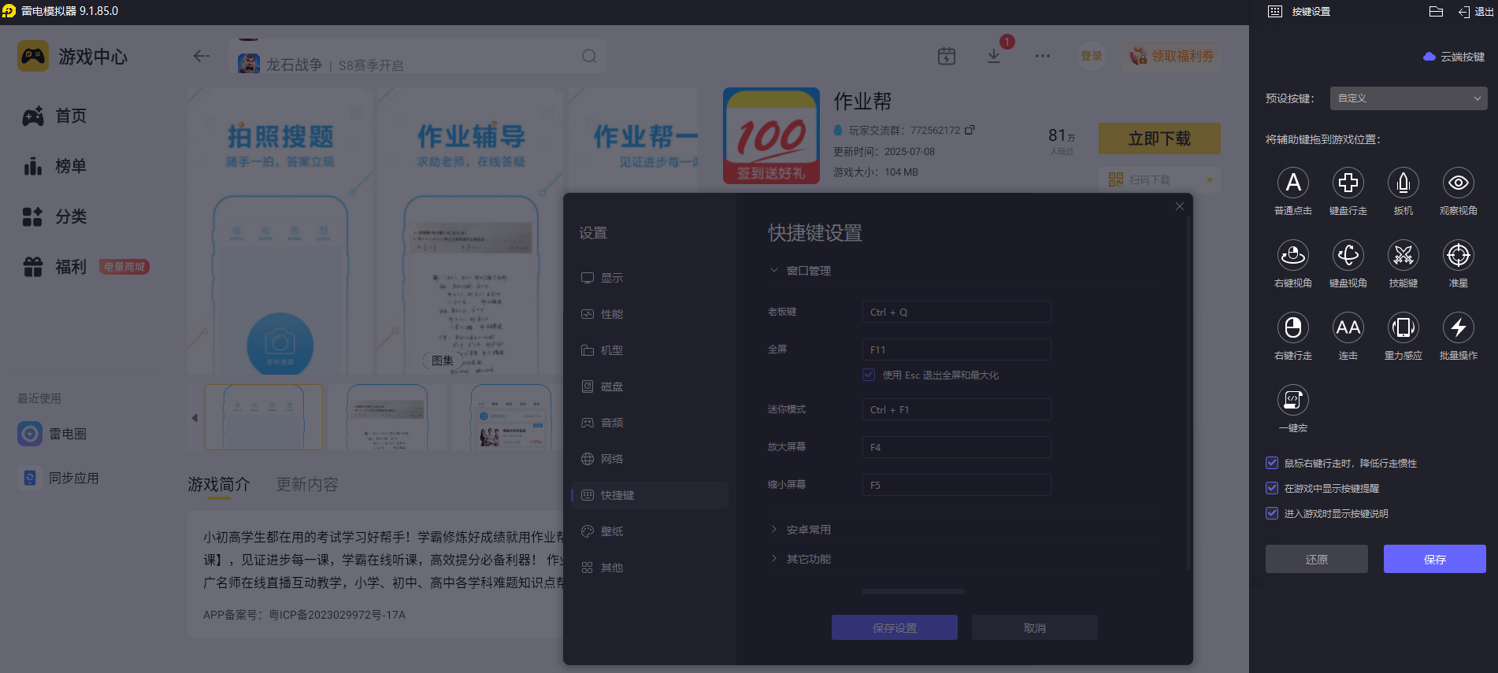1498x673 pixels.
Task: Open 显示 settings tab
Action: click(650, 278)
